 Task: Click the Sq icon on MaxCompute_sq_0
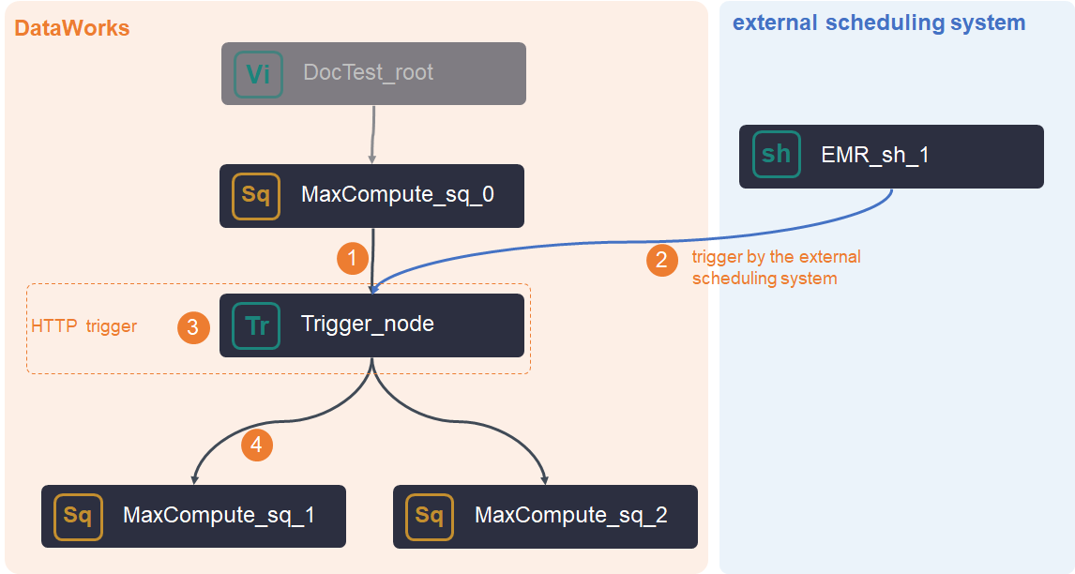256,196
